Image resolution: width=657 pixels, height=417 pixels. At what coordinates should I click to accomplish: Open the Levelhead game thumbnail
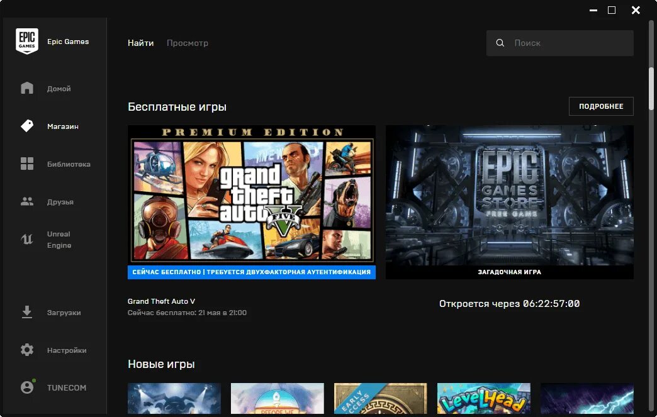click(483, 398)
